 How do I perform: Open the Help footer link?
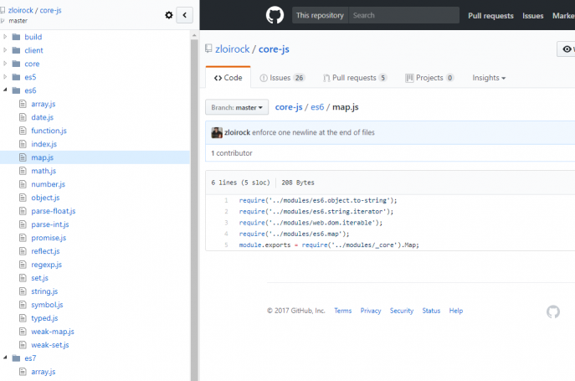click(456, 311)
